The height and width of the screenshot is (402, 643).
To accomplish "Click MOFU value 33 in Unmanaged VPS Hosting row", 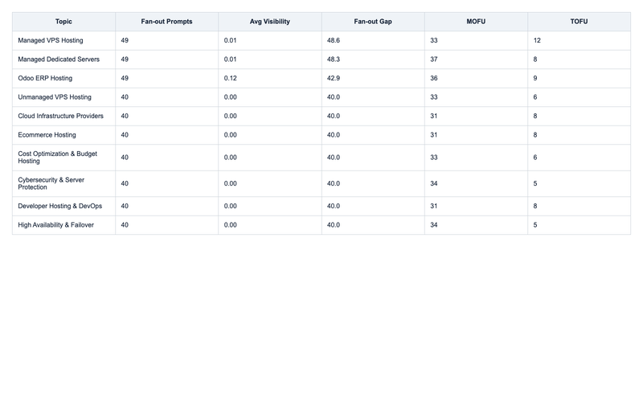I will click(434, 96).
